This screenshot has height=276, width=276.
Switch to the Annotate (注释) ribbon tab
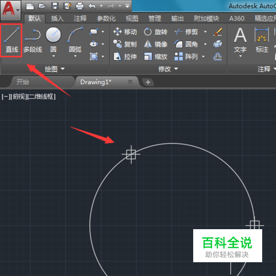[x=80, y=19]
